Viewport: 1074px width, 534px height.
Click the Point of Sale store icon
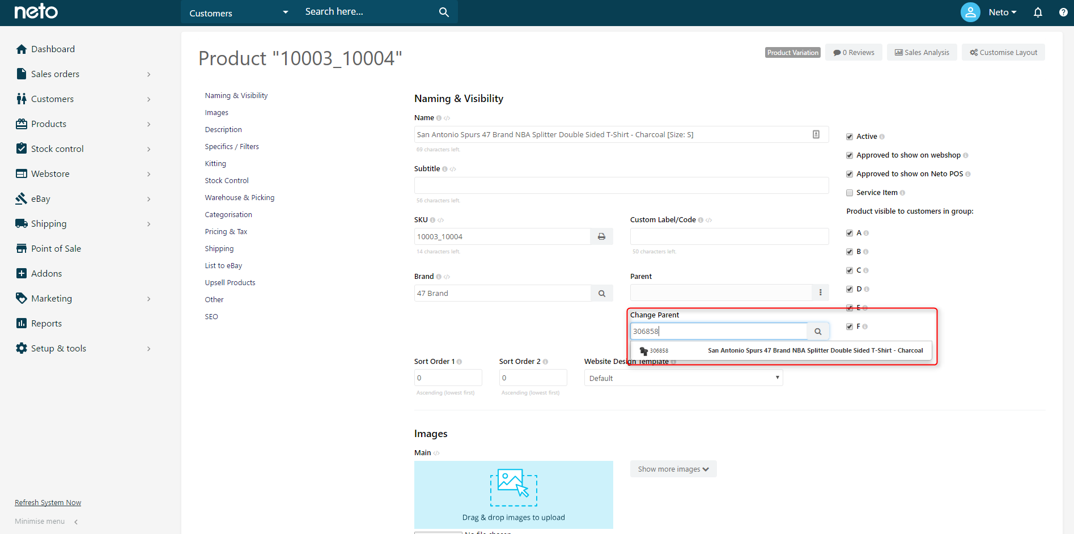[22, 248]
